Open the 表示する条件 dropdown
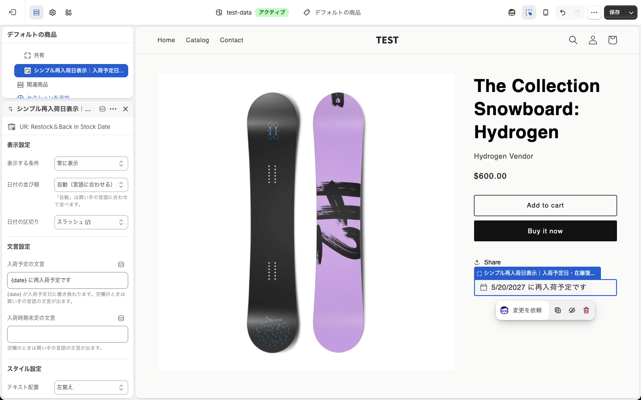 [91, 164]
